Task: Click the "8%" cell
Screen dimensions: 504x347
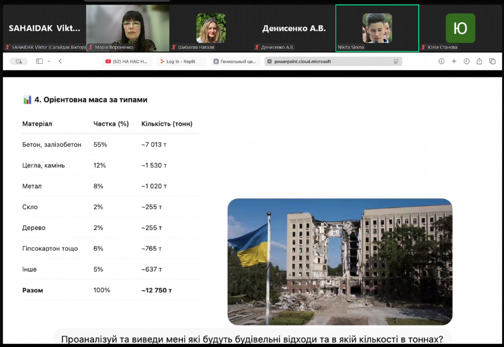Action: point(98,186)
